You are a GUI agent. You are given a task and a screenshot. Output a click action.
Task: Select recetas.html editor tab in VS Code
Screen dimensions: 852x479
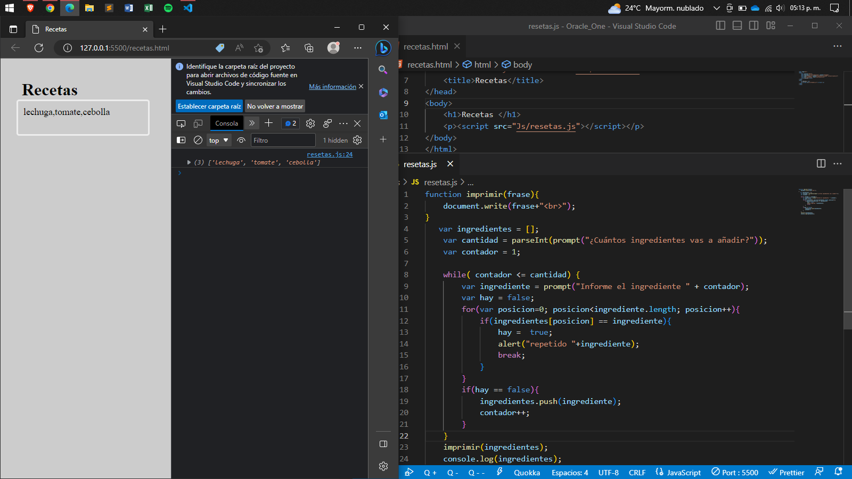(x=426, y=47)
